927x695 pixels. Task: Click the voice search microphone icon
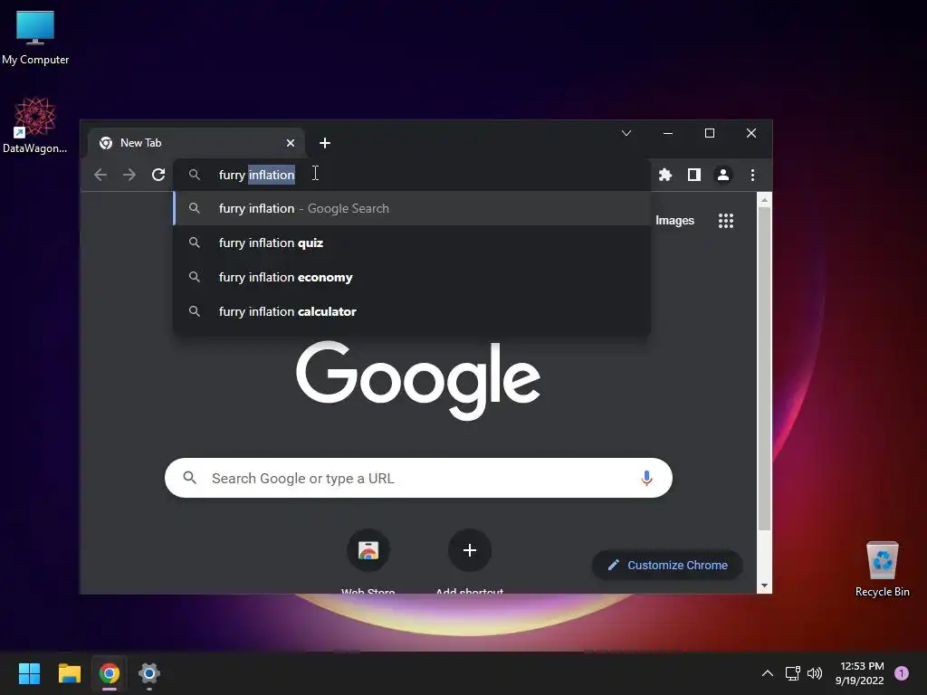click(x=646, y=478)
